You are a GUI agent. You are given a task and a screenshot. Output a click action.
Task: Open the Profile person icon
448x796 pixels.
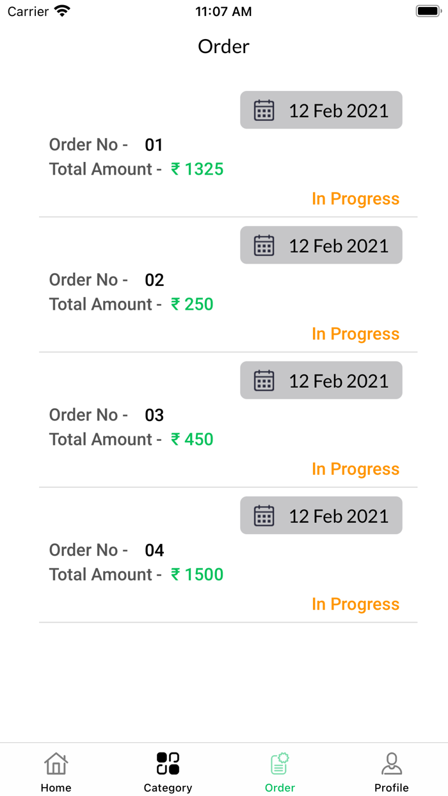coord(392,763)
